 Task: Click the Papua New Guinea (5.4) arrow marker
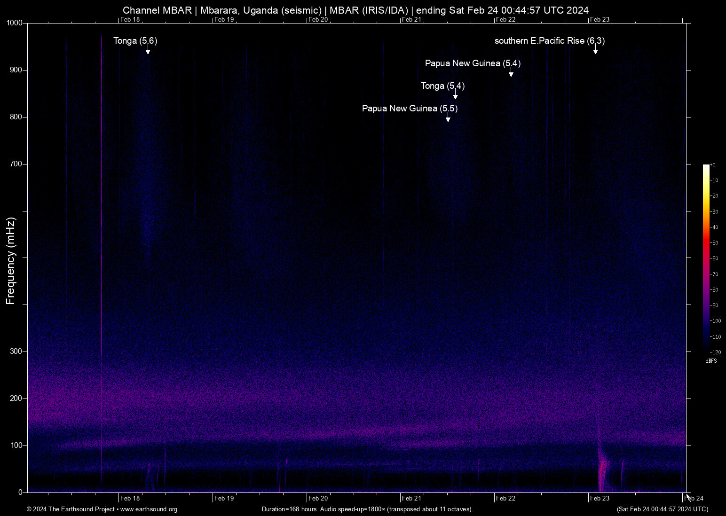(511, 72)
